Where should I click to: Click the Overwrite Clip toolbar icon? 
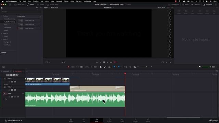[91, 67]
